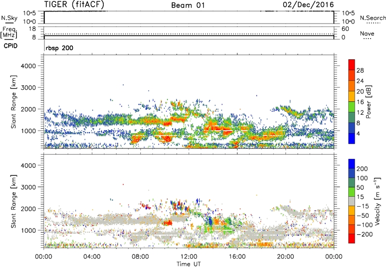Click the 'Time UT' axis title
Image resolution: width=386 pixels, height=267 pixels.
pos(189,264)
